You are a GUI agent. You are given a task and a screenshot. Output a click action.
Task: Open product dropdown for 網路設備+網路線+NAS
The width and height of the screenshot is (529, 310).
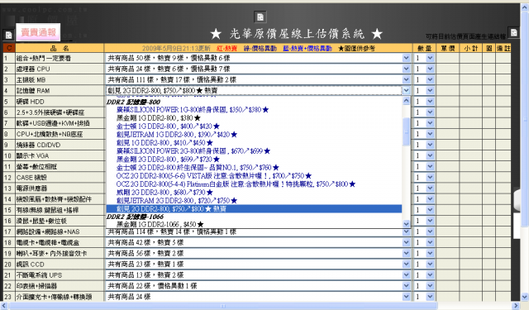click(406, 231)
